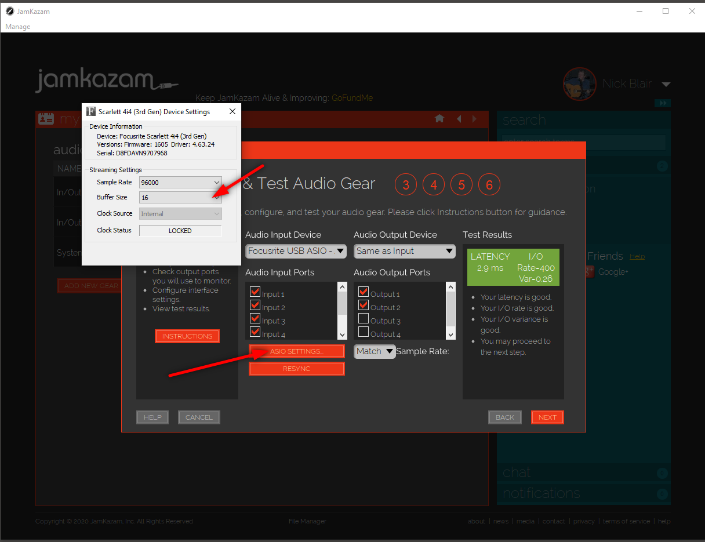Click step 5 circle in wizard

point(461,185)
